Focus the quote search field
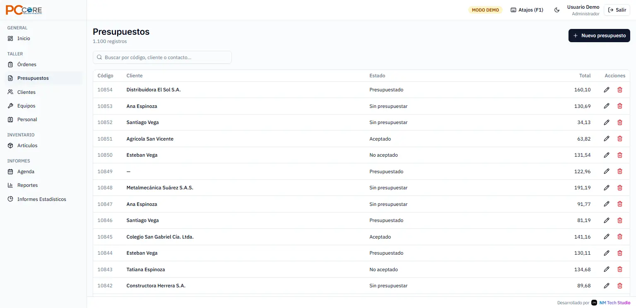636x308 pixels. point(162,57)
